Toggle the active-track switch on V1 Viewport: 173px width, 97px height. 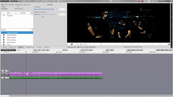click(8, 74)
